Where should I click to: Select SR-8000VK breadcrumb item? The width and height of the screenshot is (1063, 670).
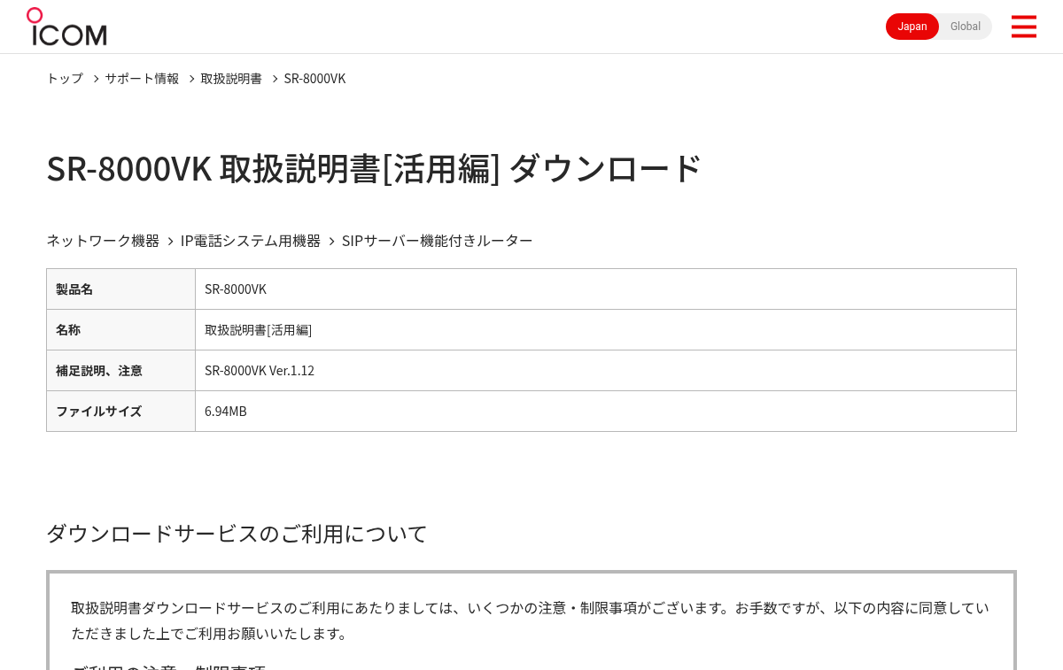tap(314, 78)
